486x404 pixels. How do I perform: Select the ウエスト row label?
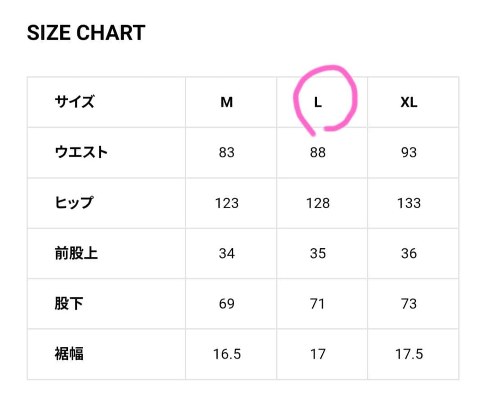(x=81, y=153)
